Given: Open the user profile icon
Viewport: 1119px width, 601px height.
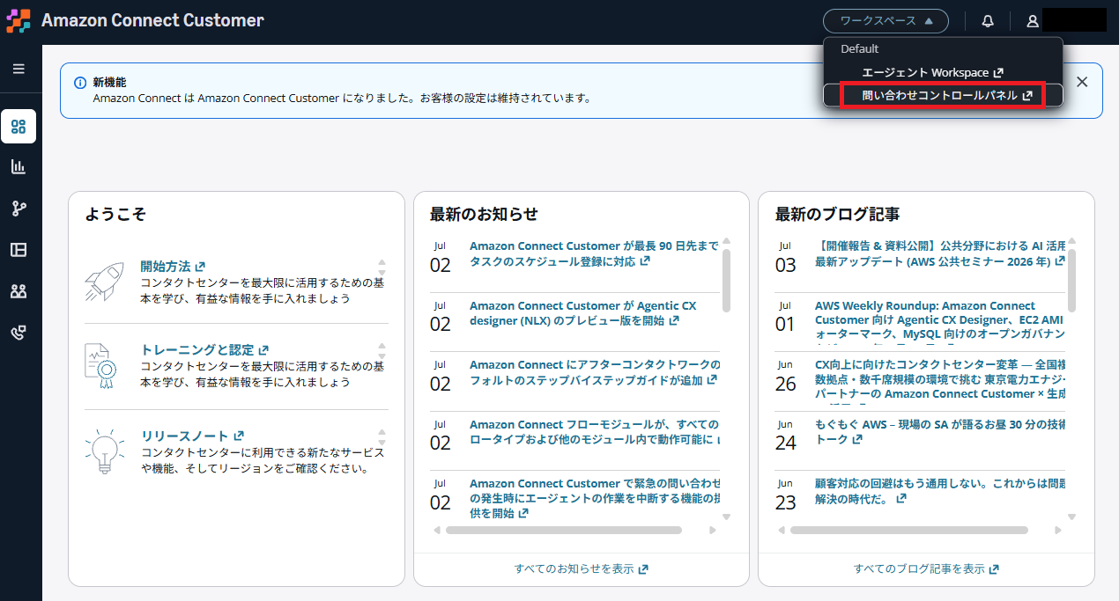Looking at the screenshot, I should pos(1033,21).
